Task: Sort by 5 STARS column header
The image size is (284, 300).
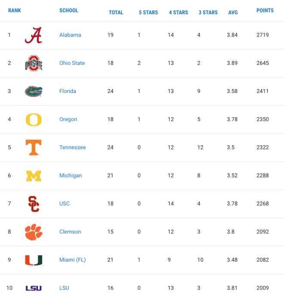Action: pyautogui.click(x=148, y=12)
